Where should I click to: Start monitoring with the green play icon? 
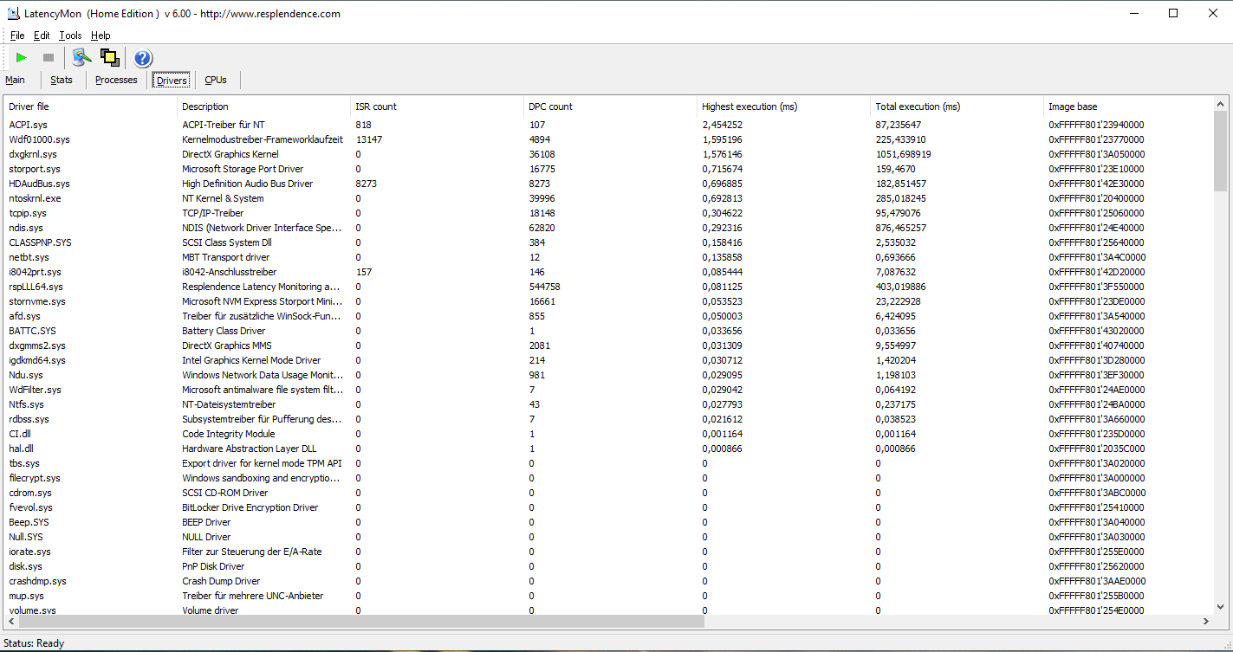point(22,58)
